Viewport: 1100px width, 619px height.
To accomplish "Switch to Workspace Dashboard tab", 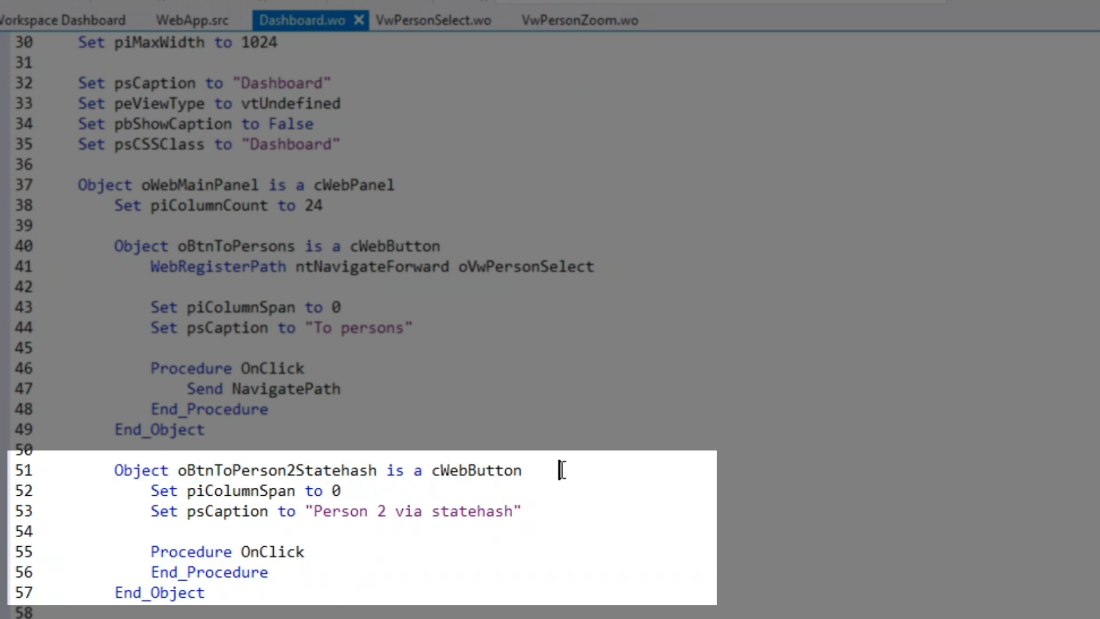I will pyautogui.click(x=63, y=21).
